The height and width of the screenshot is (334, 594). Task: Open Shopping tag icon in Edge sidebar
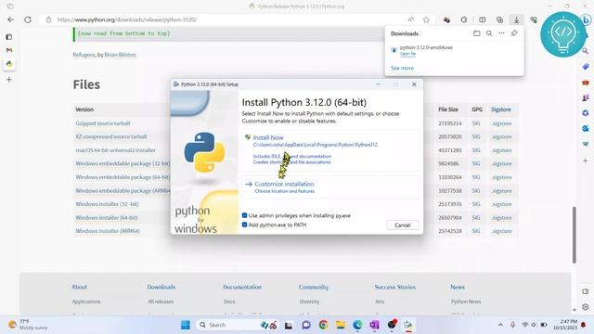pos(586,67)
